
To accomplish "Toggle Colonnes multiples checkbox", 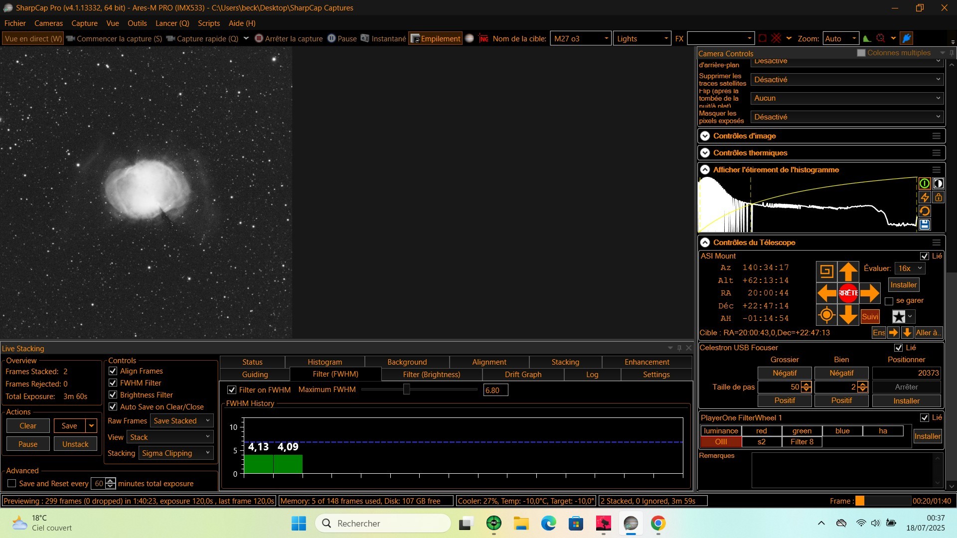I will (861, 53).
